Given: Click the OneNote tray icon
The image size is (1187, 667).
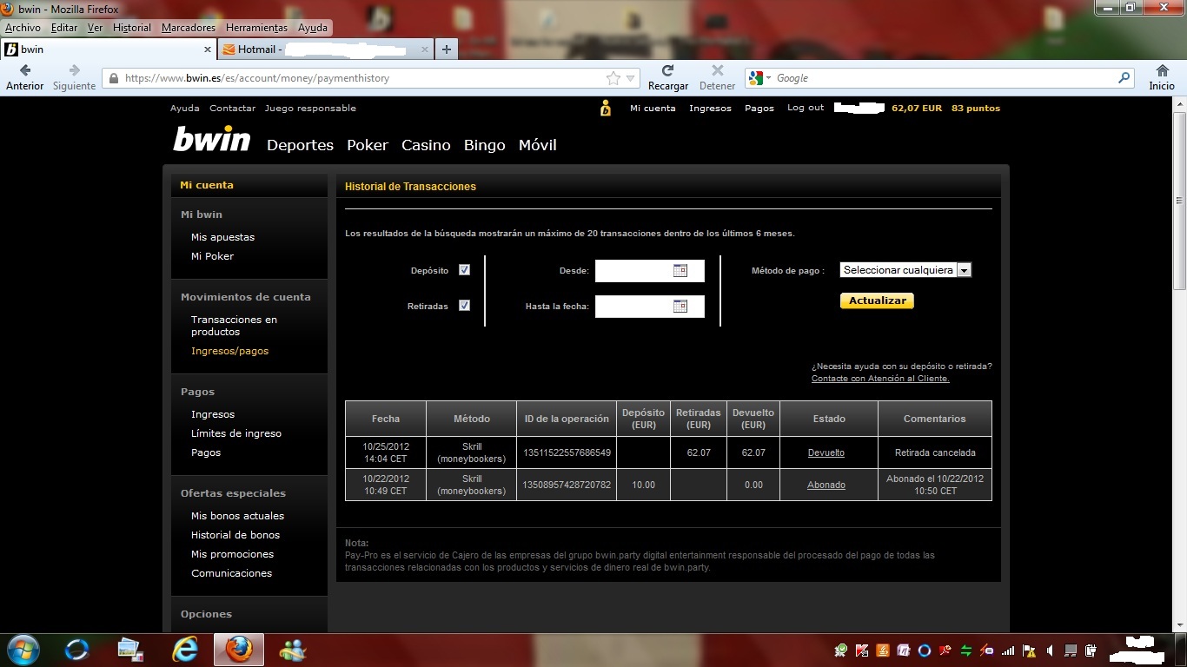Looking at the screenshot, I should (903, 650).
